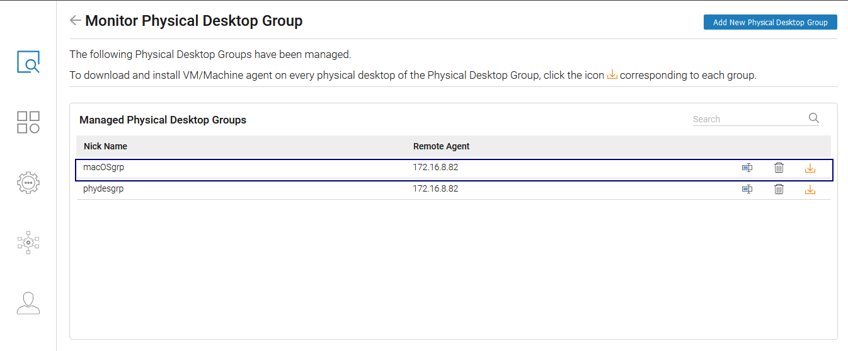Viewport: 848px width, 351px height.
Task: Open the dashboard squares-and-circle sidebar icon
Action: point(28,122)
